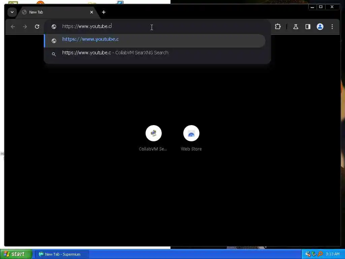Open the Web Store shortcut tile

(191, 138)
